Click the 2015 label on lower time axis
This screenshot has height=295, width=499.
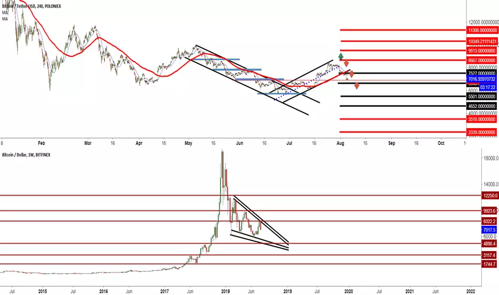tap(43, 291)
